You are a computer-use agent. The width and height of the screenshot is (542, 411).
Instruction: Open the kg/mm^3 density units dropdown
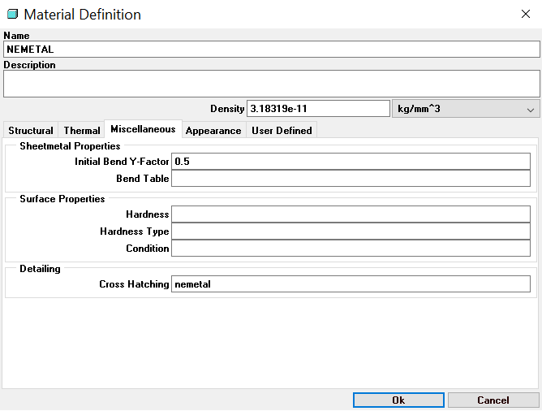pos(465,109)
